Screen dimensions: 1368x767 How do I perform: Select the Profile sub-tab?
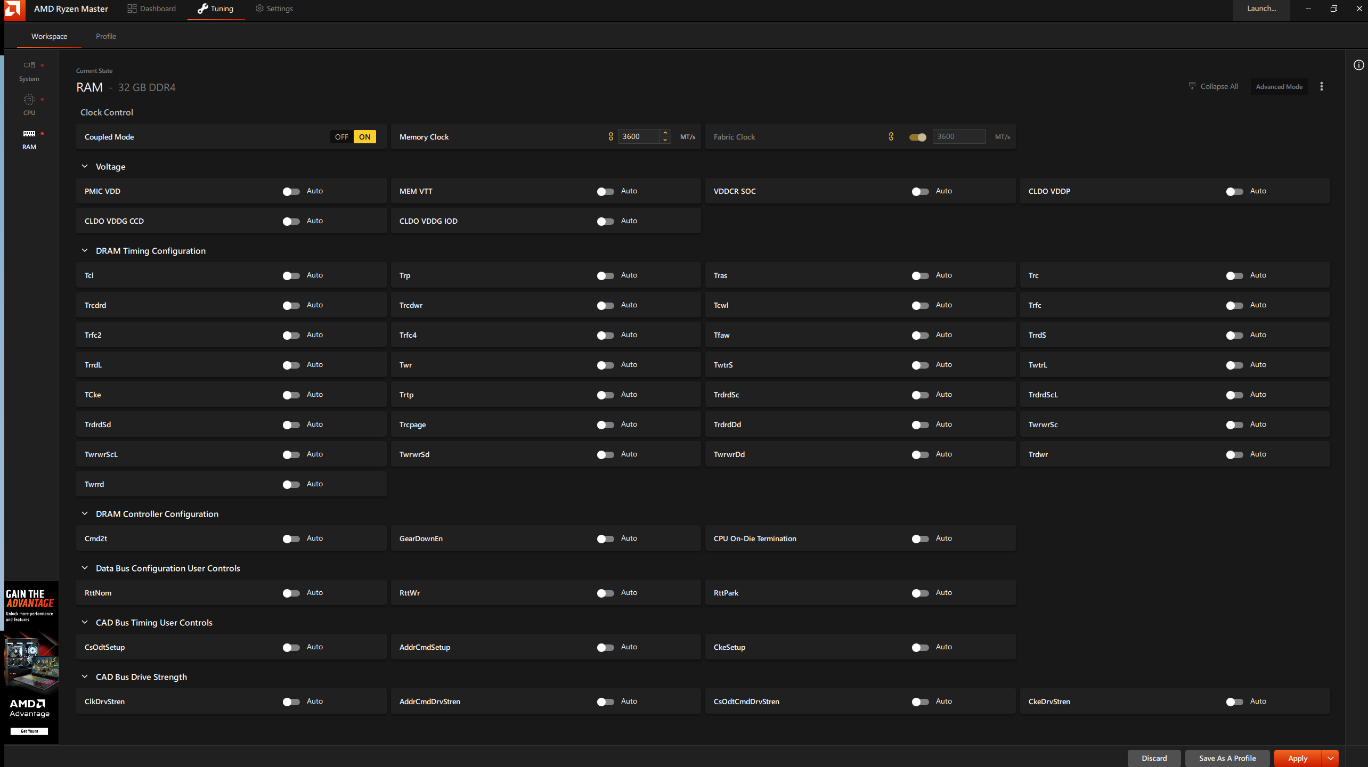[x=106, y=36]
